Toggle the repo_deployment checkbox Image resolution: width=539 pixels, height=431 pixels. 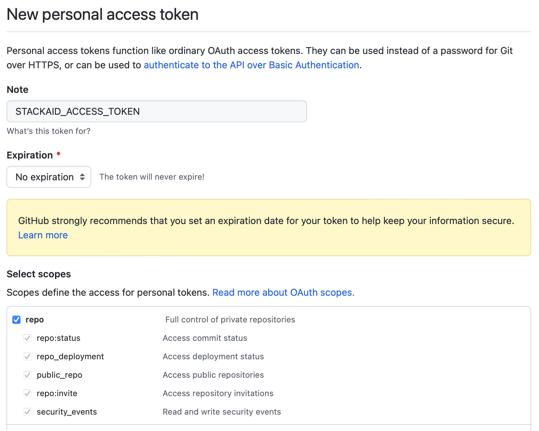(27, 357)
